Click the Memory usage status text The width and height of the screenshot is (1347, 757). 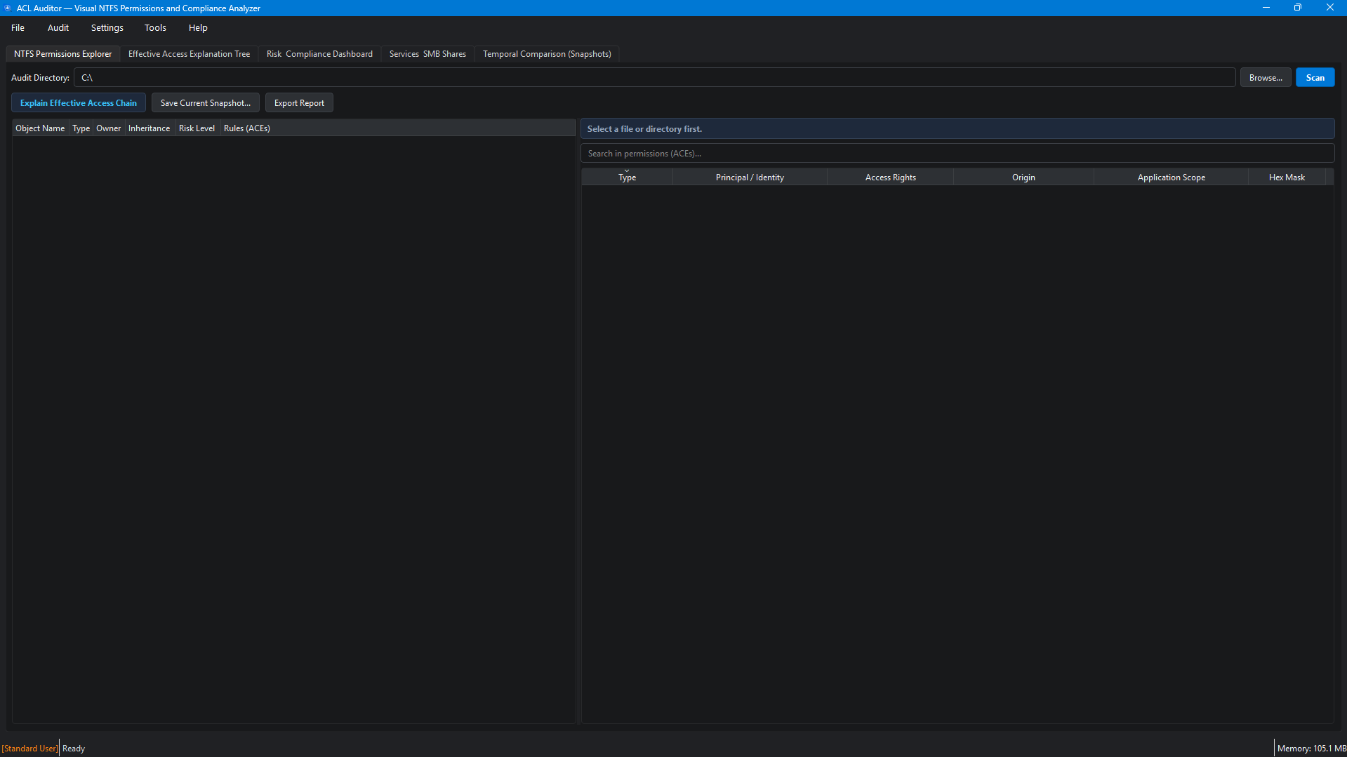pyautogui.click(x=1311, y=749)
